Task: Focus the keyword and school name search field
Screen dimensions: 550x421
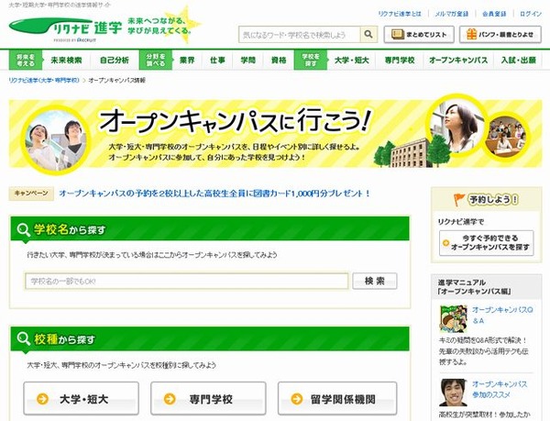Action: pos(300,35)
